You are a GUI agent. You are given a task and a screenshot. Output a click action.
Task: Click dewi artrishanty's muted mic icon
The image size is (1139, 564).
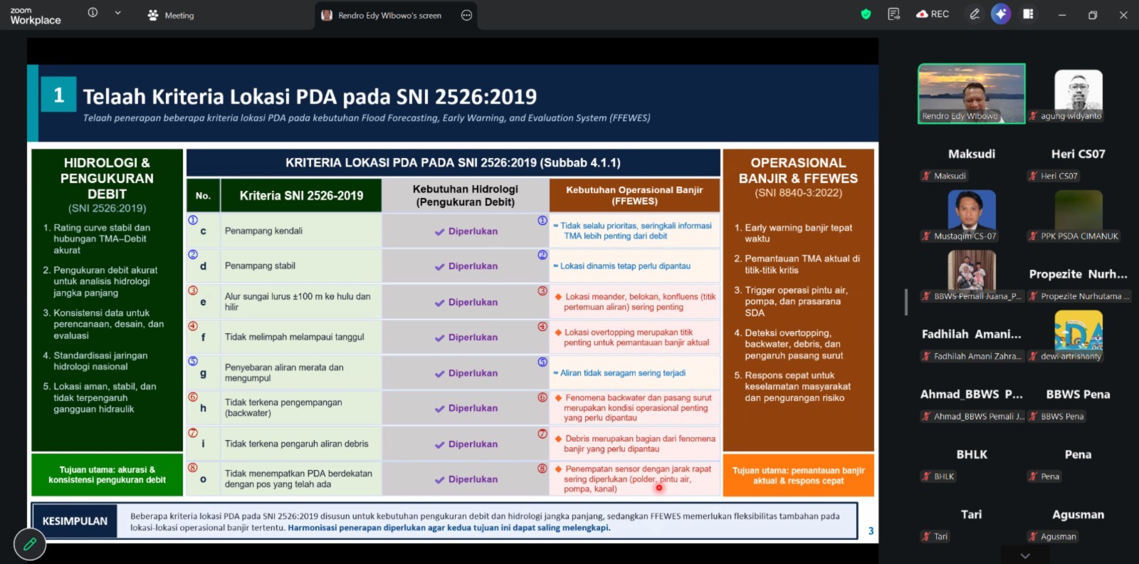pyautogui.click(x=1033, y=356)
